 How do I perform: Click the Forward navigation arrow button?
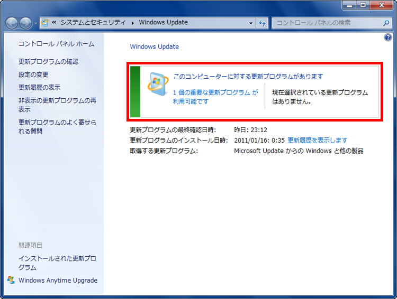point(26,23)
